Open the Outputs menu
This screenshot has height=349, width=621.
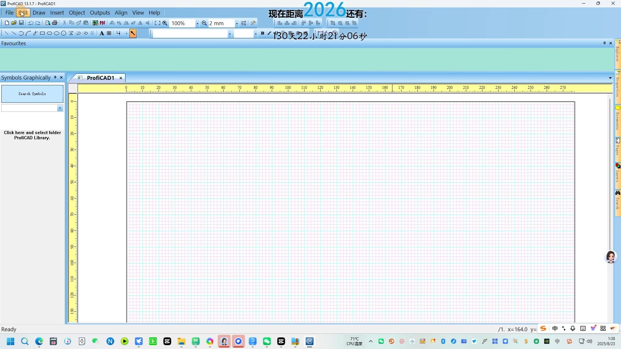(x=100, y=13)
